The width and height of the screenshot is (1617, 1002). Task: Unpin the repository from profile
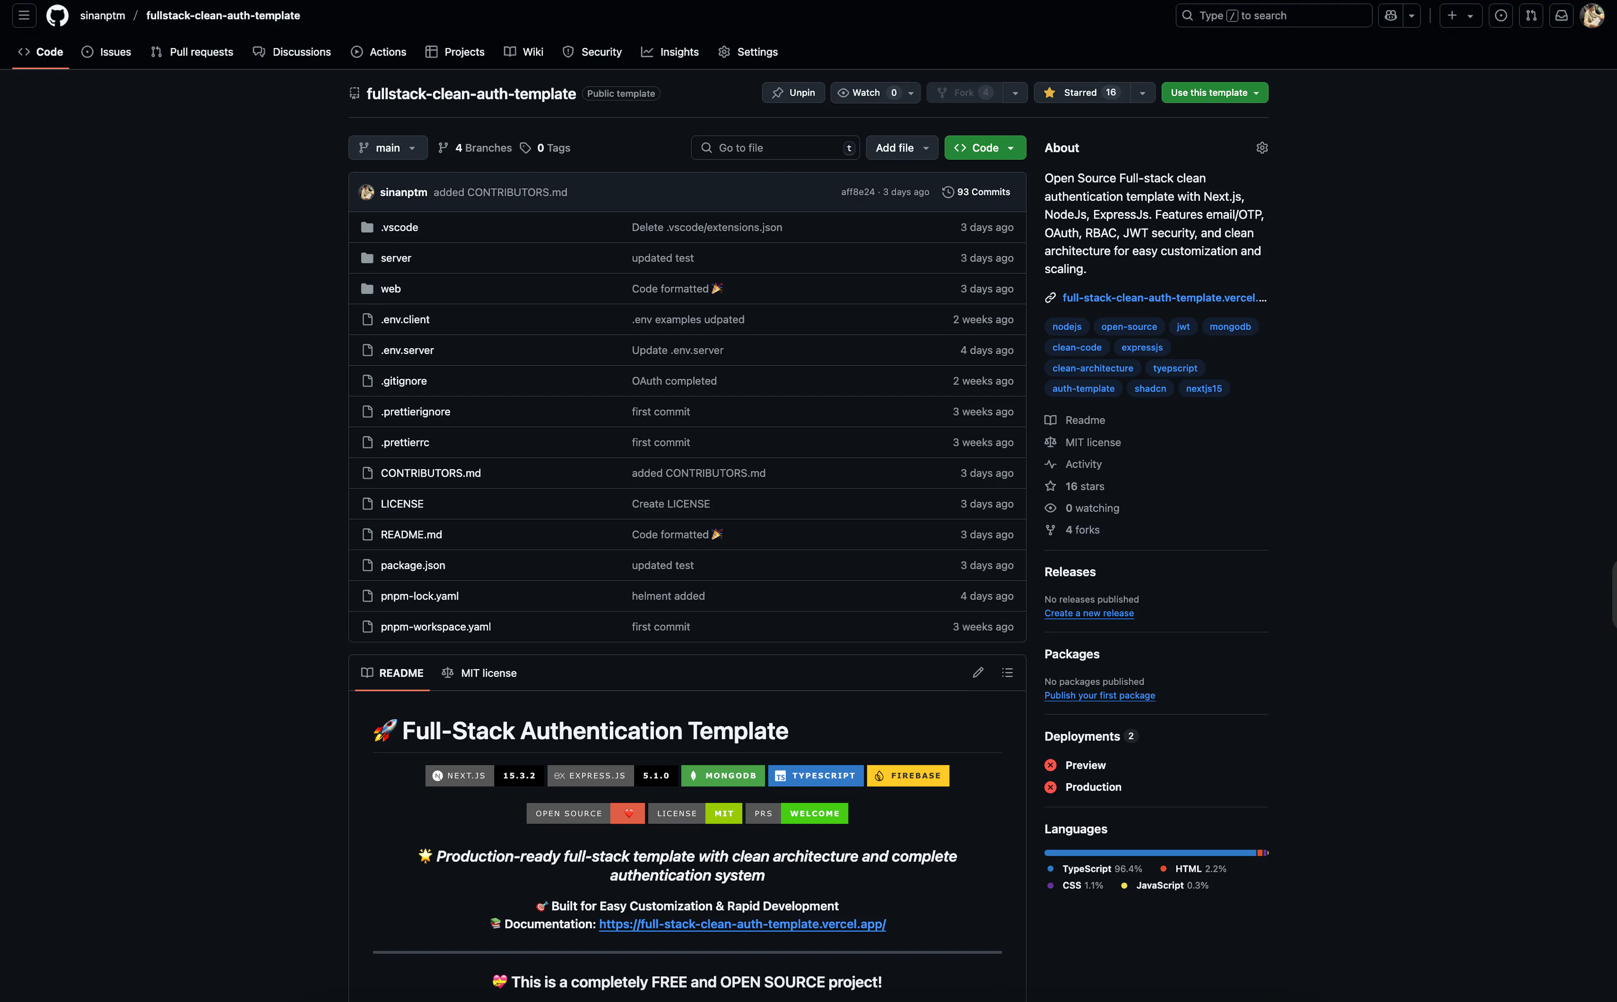pos(793,93)
